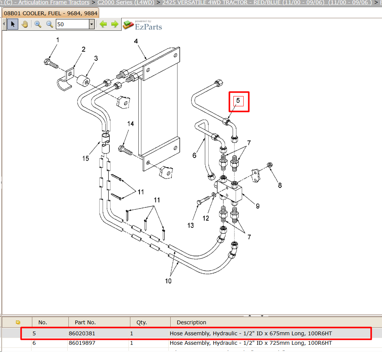Screen dimensions: 382x352
Task: Click callout number 13 on the diagram
Action: (x=190, y=226)
